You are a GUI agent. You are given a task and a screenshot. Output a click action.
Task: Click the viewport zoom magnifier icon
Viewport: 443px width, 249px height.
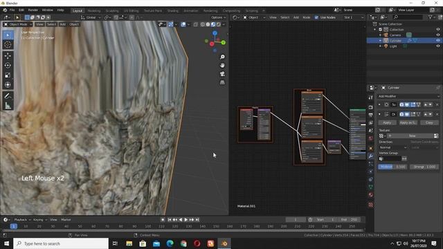coord(222,57)
